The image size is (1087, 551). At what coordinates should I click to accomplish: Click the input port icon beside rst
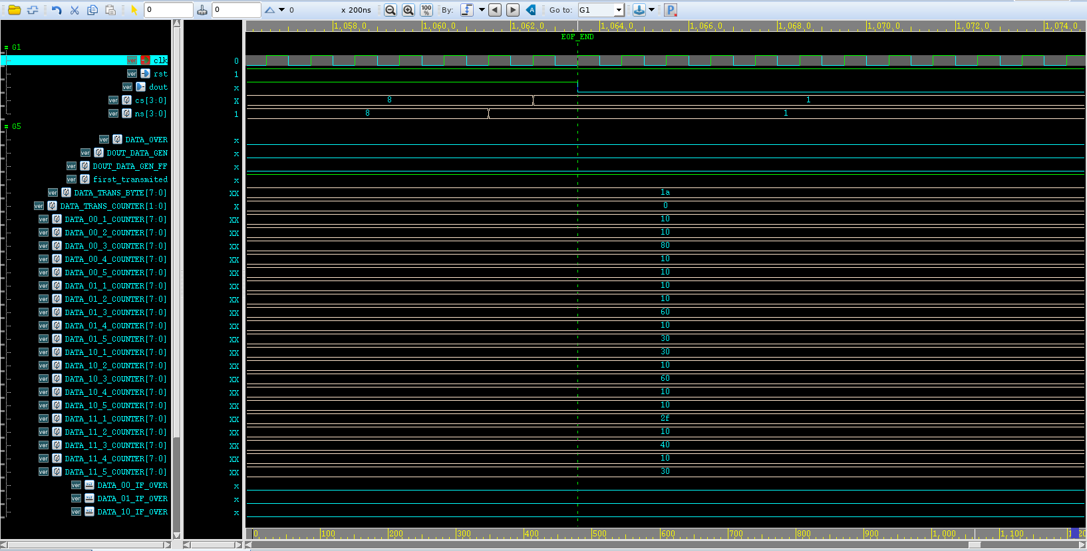(x=145, y=74)
